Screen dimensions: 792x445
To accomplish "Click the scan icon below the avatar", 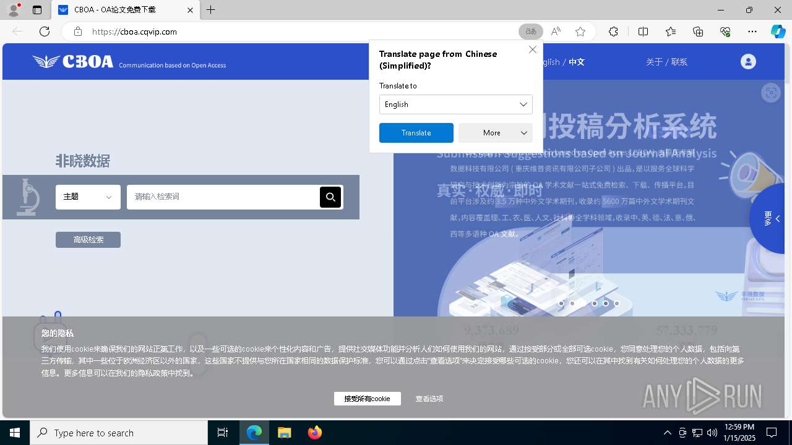I will click(x=770, y=93).
